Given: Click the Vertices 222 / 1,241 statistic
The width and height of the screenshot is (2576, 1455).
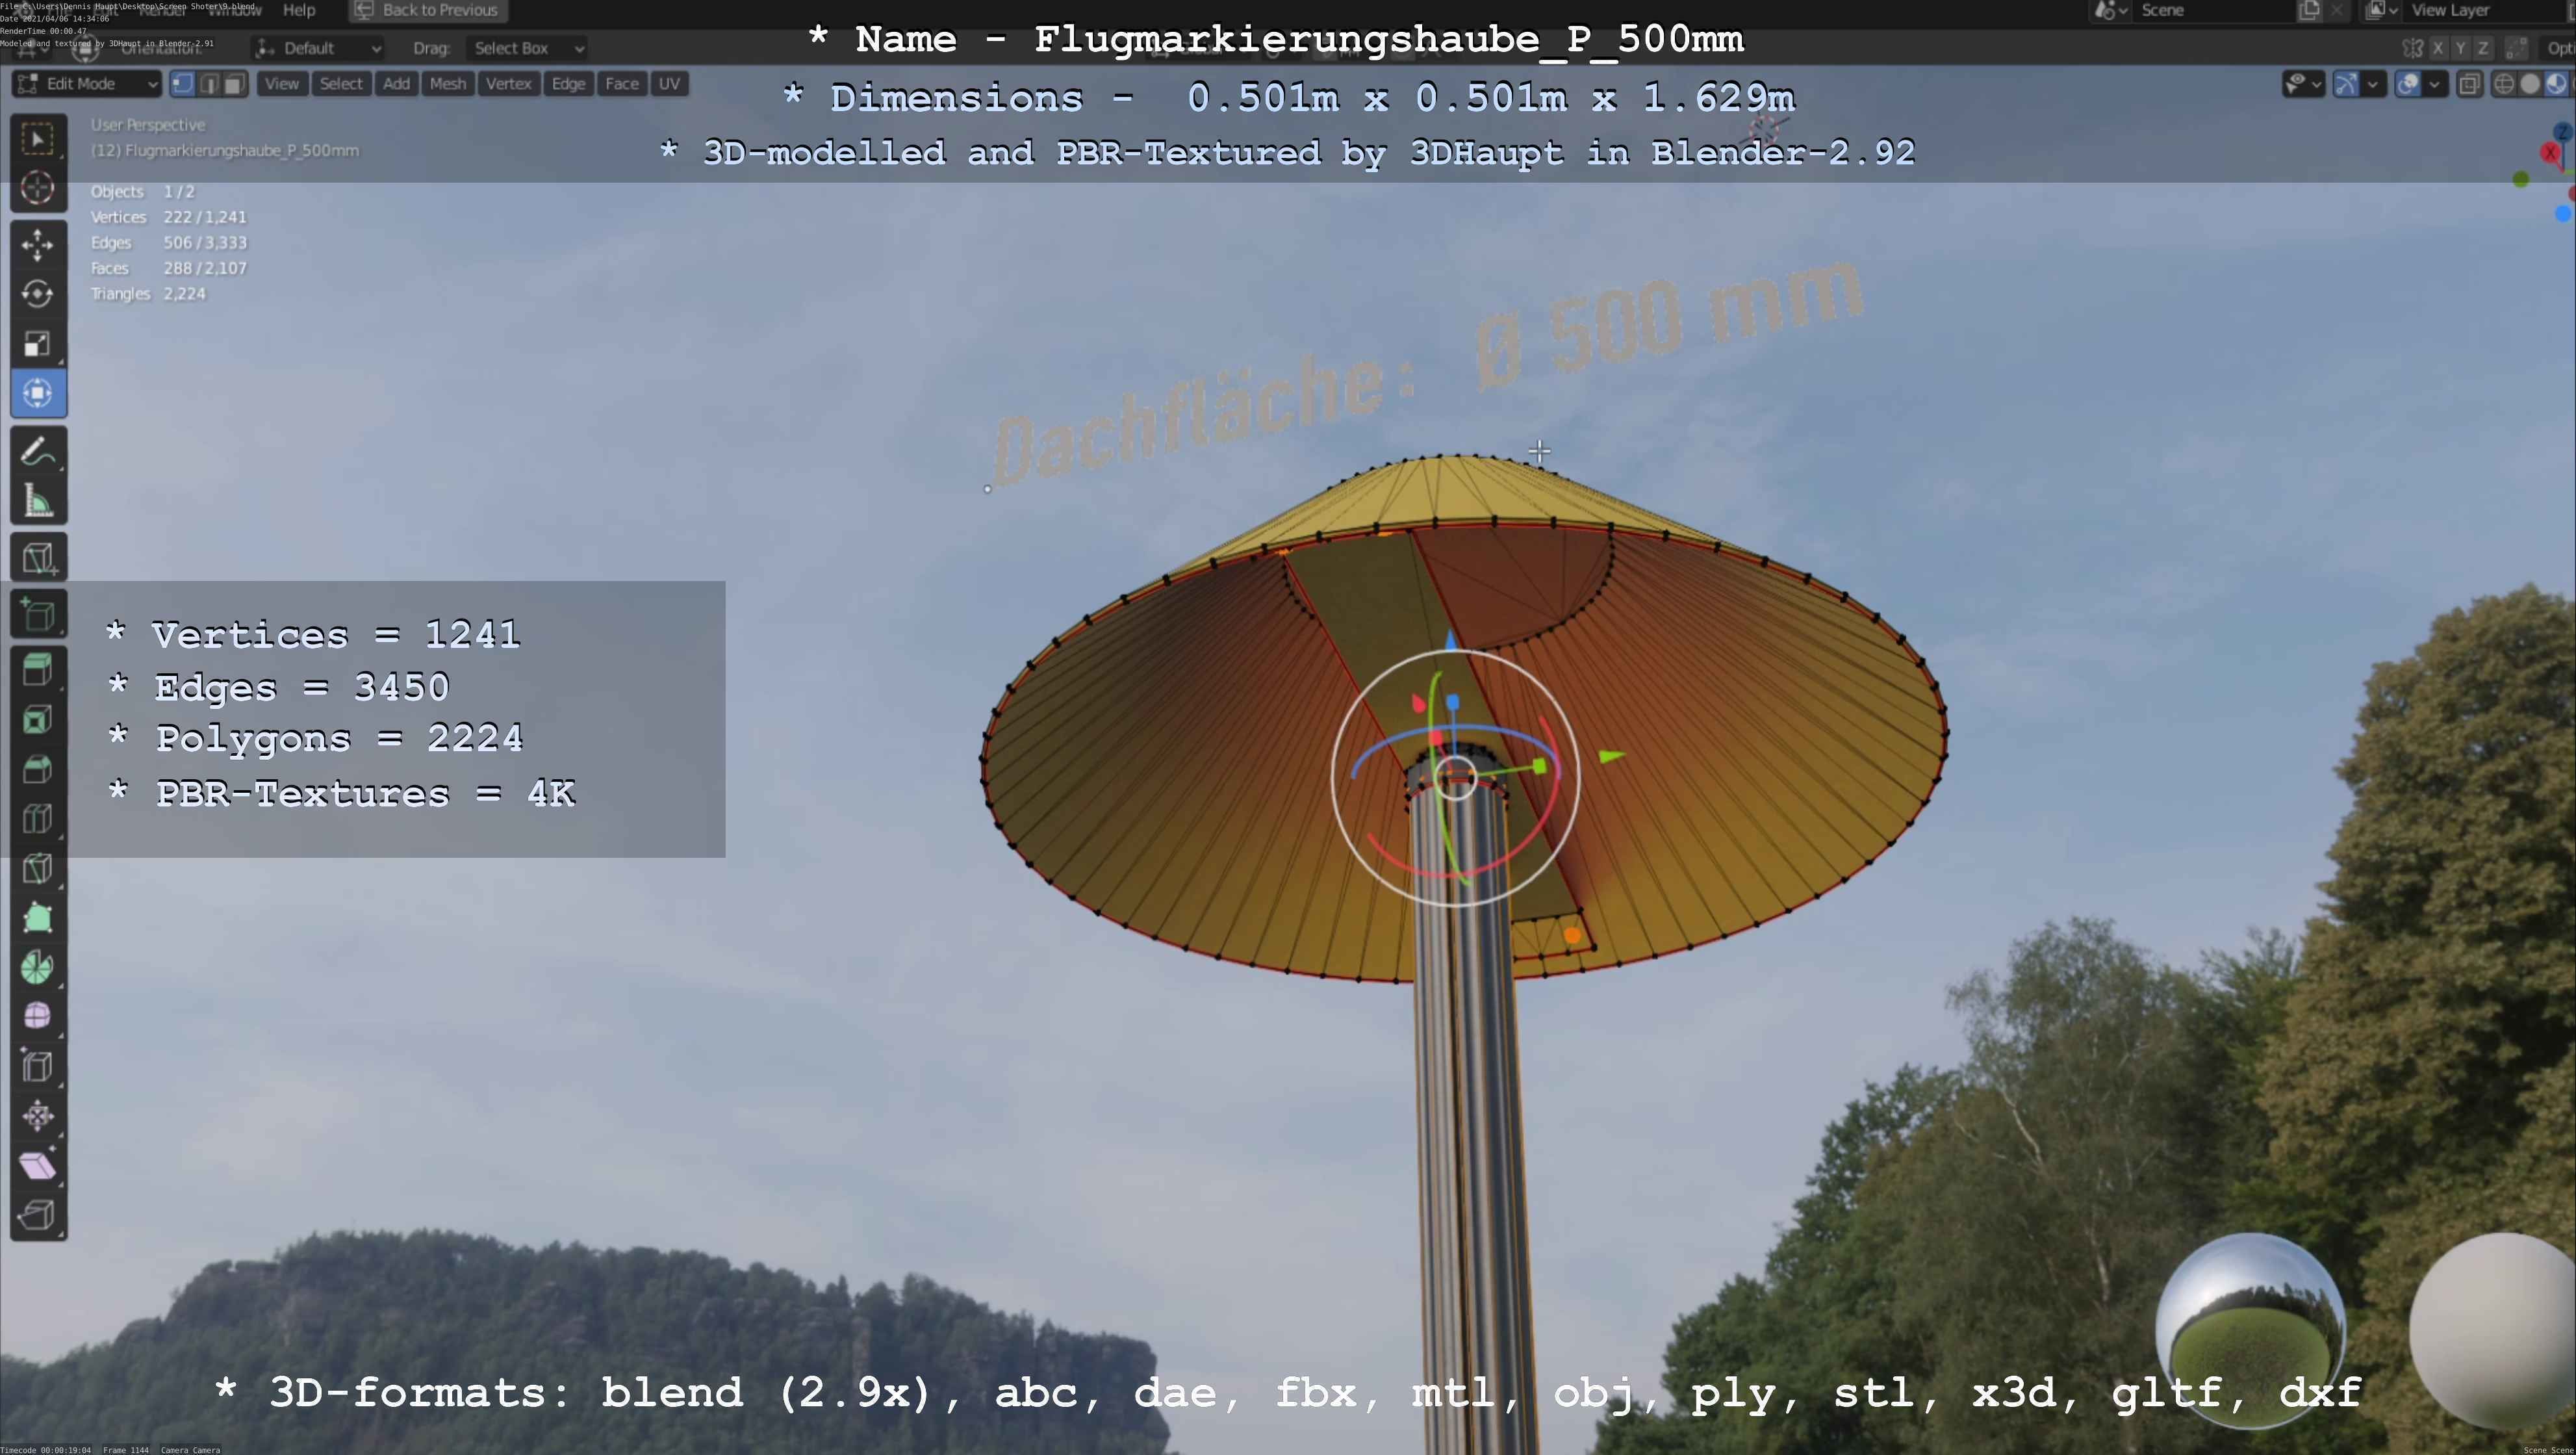Looking at the screenshot, I should 168,217.
